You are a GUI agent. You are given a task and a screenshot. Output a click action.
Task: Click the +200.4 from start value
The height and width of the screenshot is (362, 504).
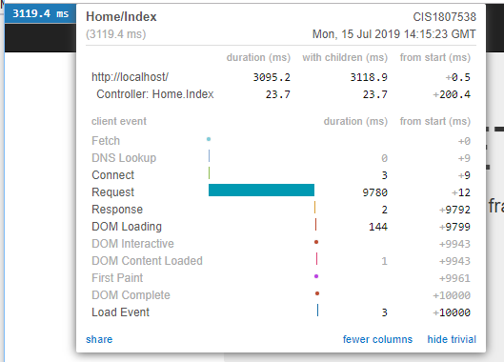pos(452,94)
